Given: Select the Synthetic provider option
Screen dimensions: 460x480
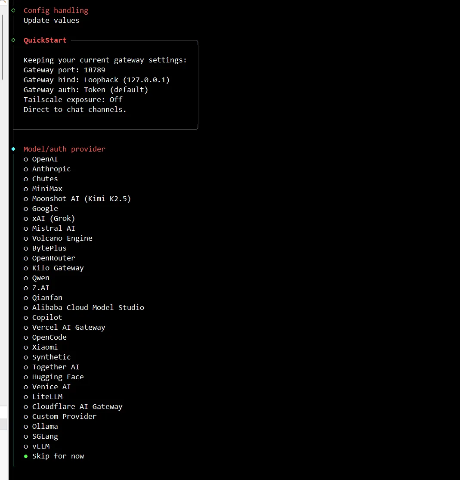Looking at the screenshot, I should (47, 357).
